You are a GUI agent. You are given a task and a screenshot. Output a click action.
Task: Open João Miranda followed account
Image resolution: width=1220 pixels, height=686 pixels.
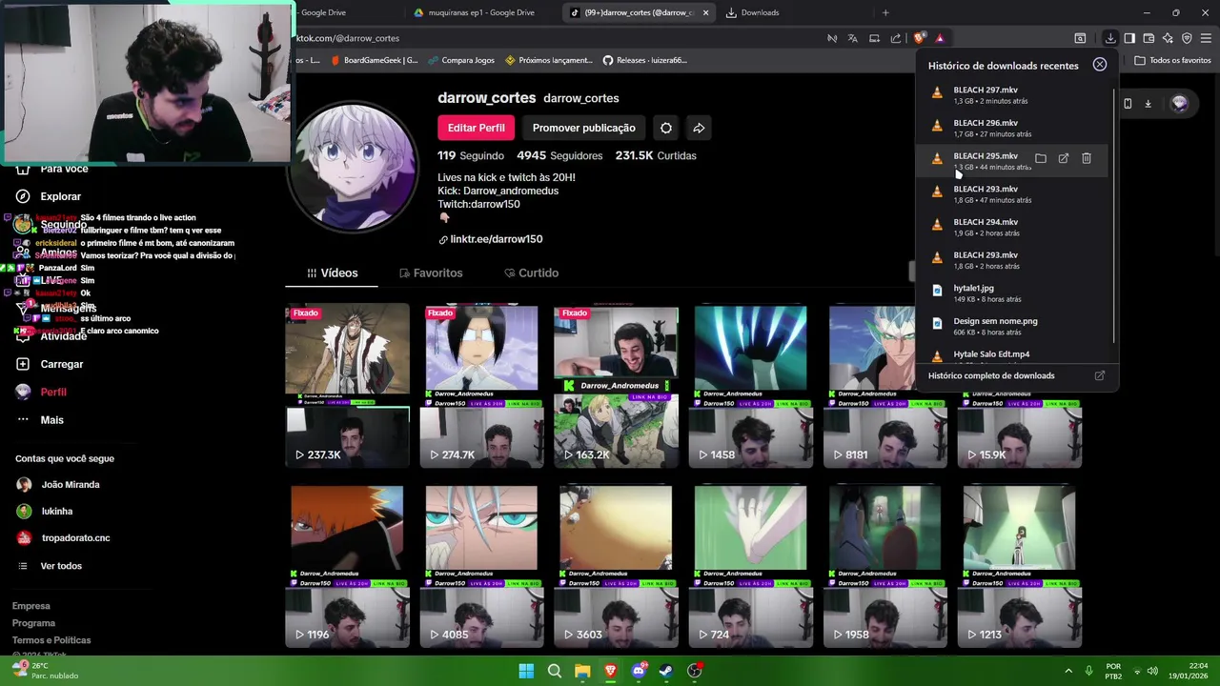57,484
